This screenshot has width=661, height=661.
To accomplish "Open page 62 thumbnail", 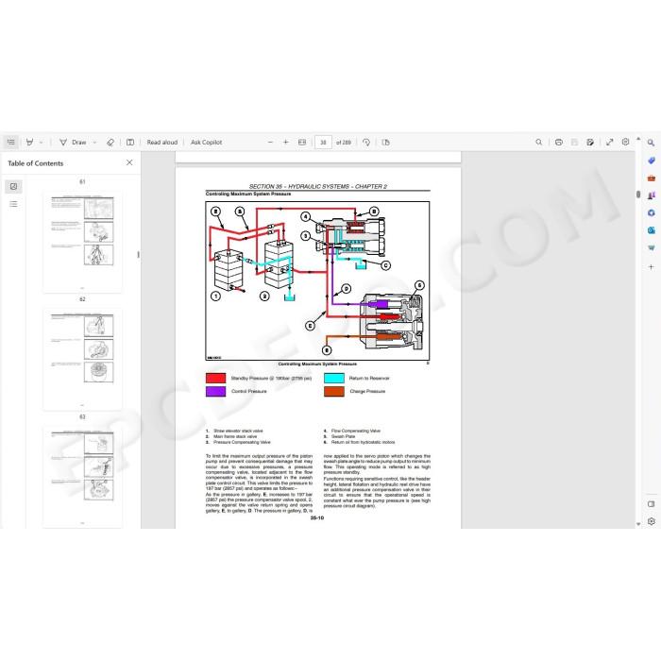I will tap(83, 359).
